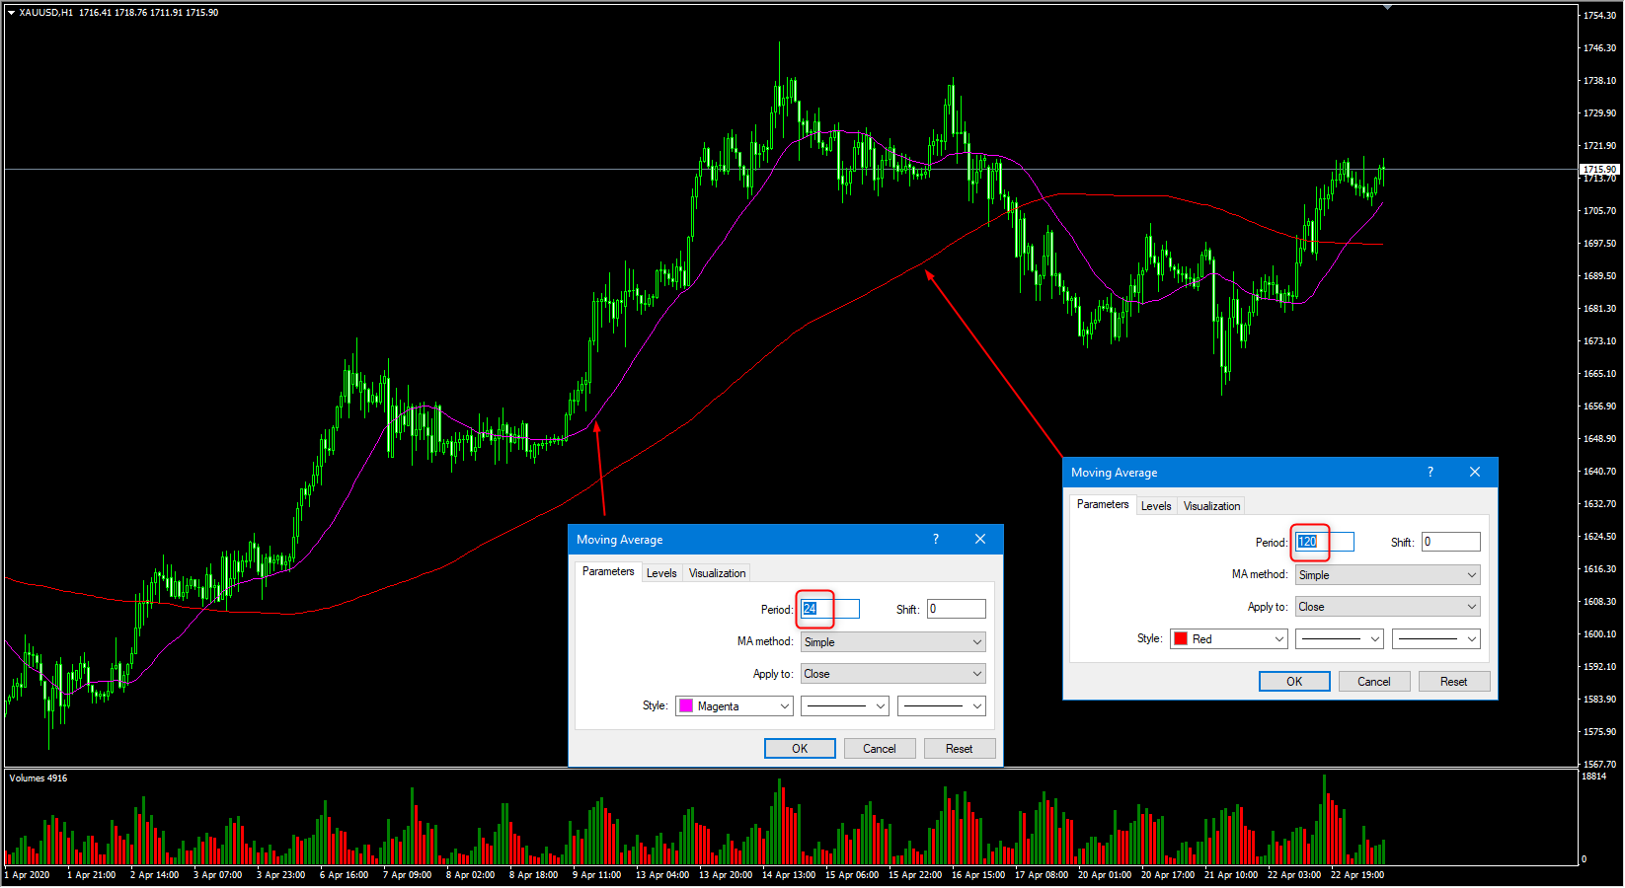The image size is (1625, 888).
Task: Confirm the magenta Moving Average with OK
Action: (x=800, y=748)
